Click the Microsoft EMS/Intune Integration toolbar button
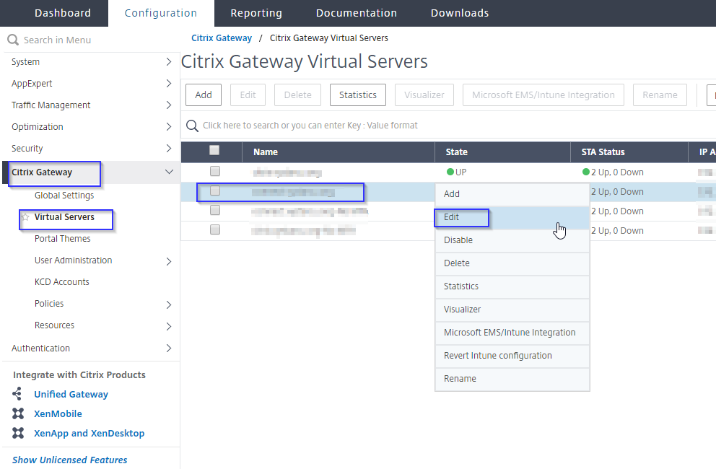716x469 pixels. (543, 95)
